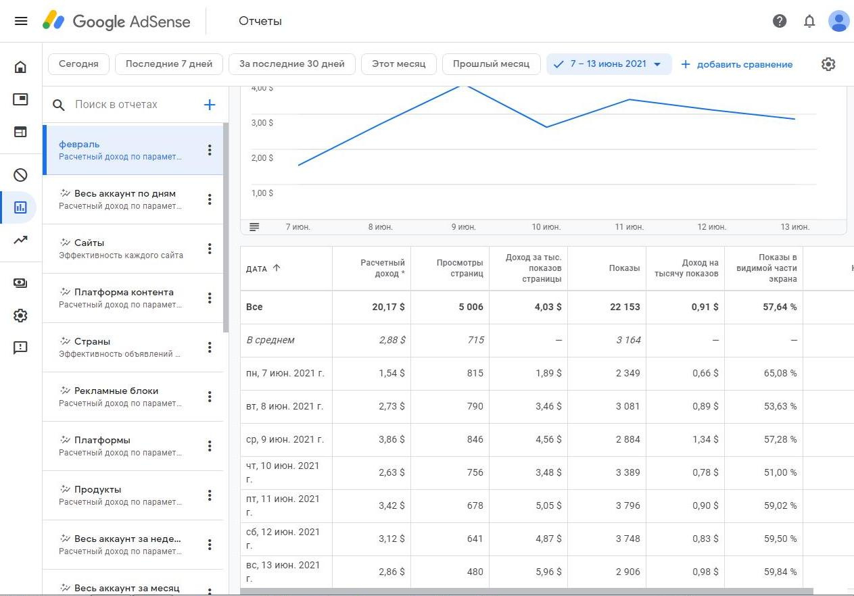Open the Feedback sidebar icon
This screenshot has height=596, width=854.
point(20,348)
